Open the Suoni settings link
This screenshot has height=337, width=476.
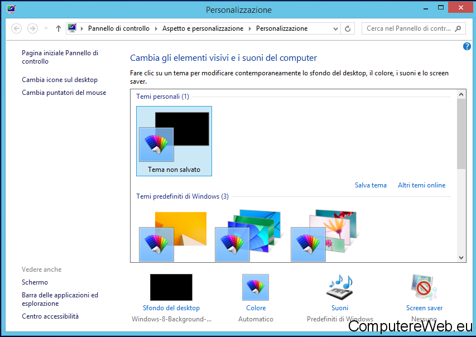[x=340, y=308]
